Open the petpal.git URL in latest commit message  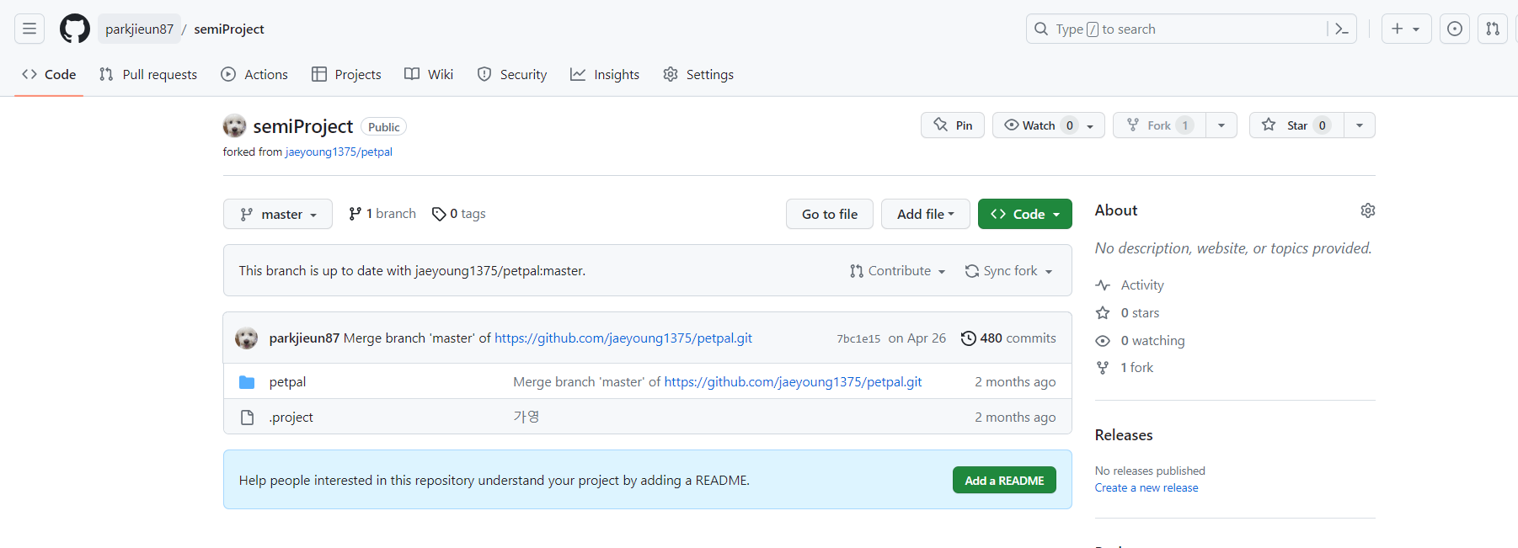623,338
